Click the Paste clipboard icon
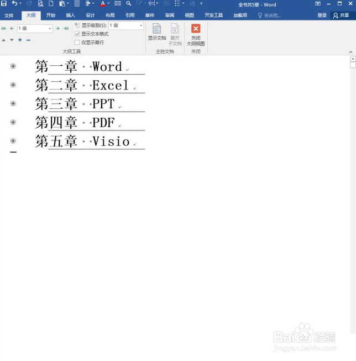This screenshot has width=356, height=361. pyautogui.click(x=62, y=3)
